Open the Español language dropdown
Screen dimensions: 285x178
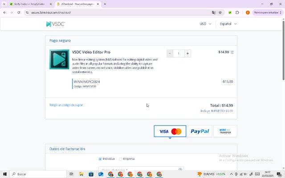(228, 24)
